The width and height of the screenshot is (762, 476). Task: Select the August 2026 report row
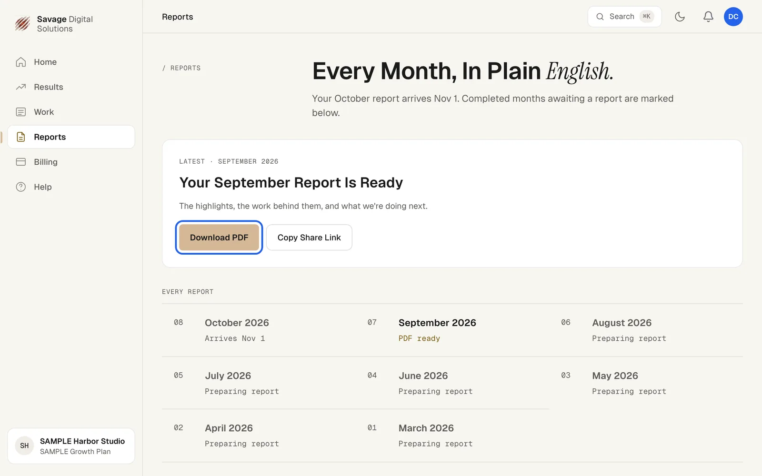tap(646, 330)
